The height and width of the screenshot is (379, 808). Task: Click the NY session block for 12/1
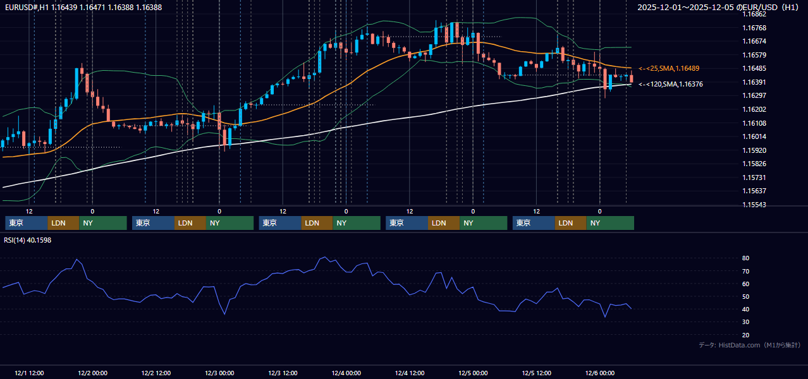point(104,223)
